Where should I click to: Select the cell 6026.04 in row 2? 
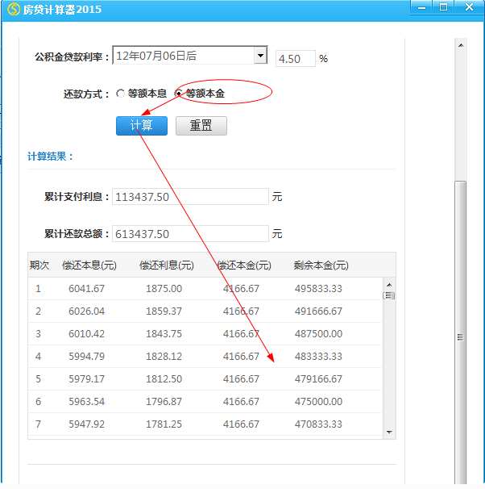tap(86, 311)
